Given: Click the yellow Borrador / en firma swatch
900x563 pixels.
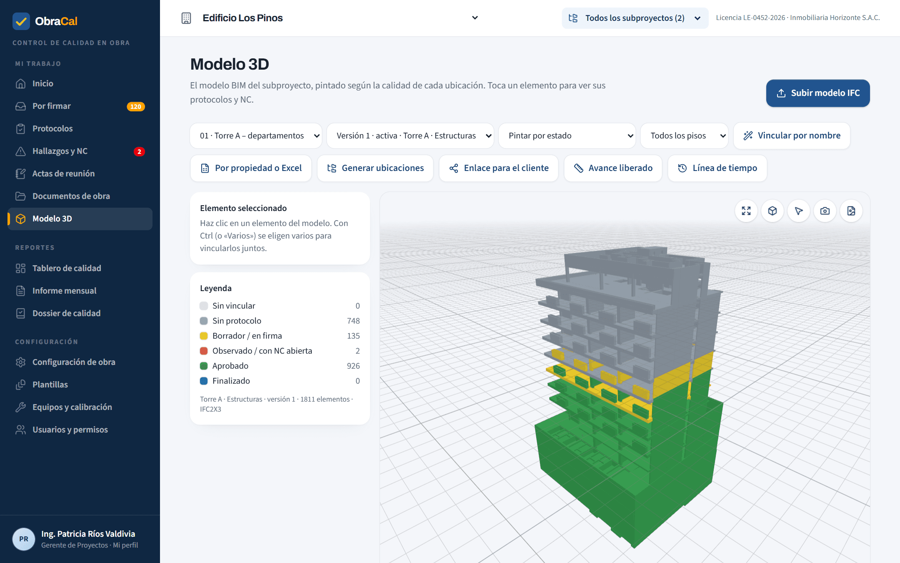Looking at the screenshot, I should click(x=204, y=336).
